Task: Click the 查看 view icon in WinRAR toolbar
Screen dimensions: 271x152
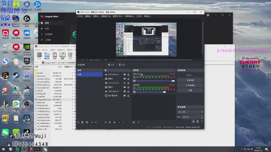Action: pyautogui.click(x=62, y=56)
